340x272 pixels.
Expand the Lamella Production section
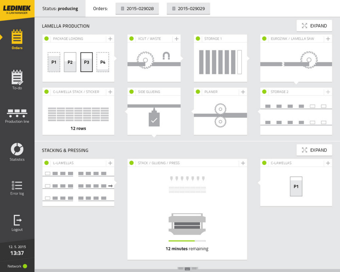(x=314, y=26)
